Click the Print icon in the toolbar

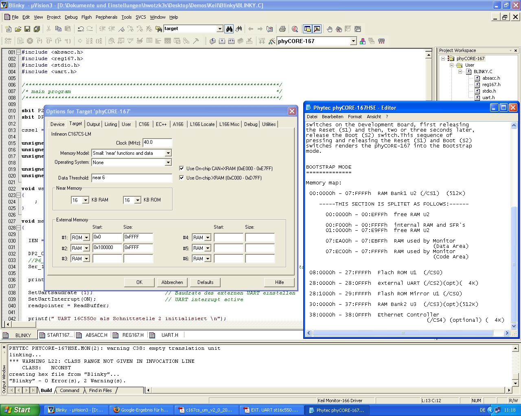click(282, 29)
